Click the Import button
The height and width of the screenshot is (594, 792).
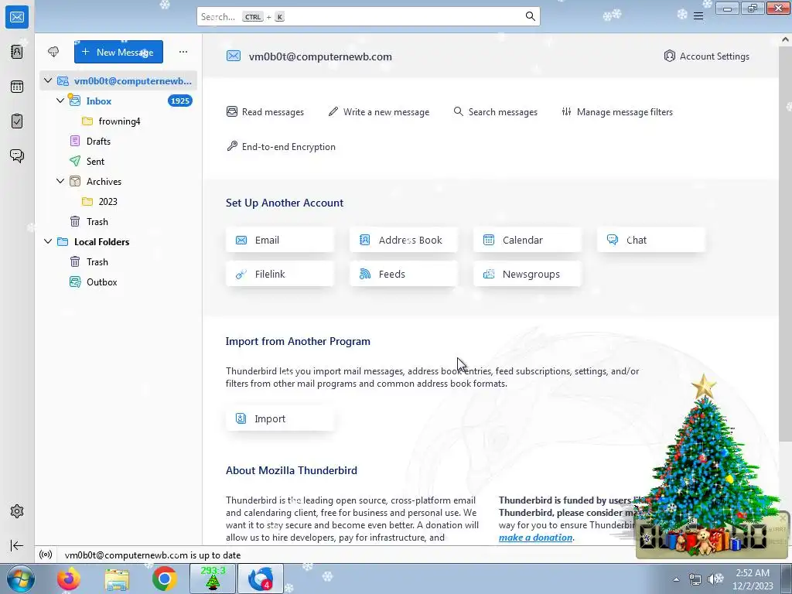point(280,418)
